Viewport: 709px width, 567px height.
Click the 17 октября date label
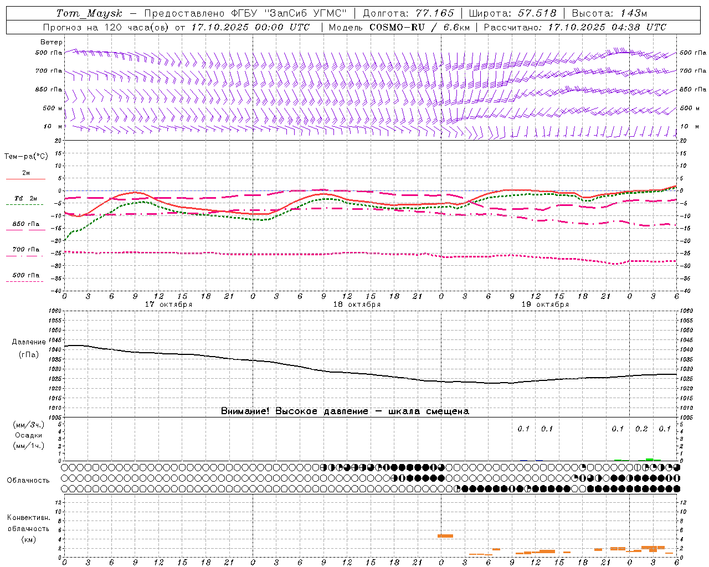tap(168, 305)
